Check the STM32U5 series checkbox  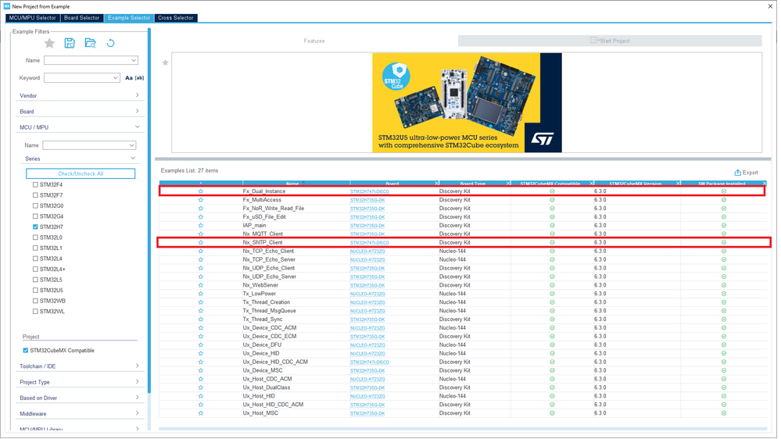pos(35,290)
